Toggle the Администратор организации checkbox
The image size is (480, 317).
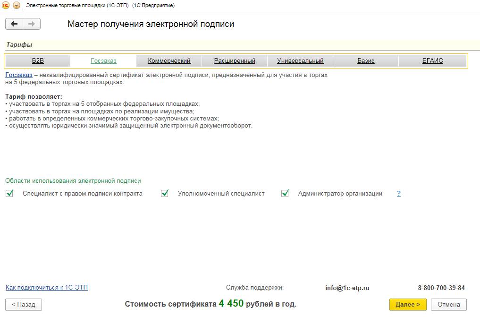(285, 193)
